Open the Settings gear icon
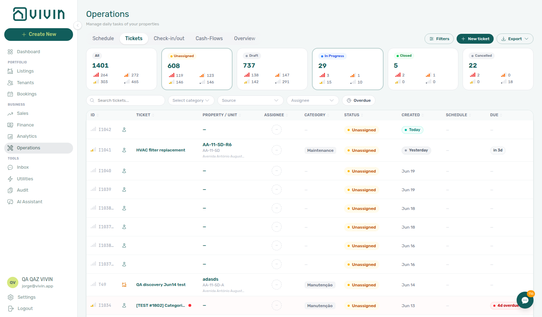 pos(11,297)
